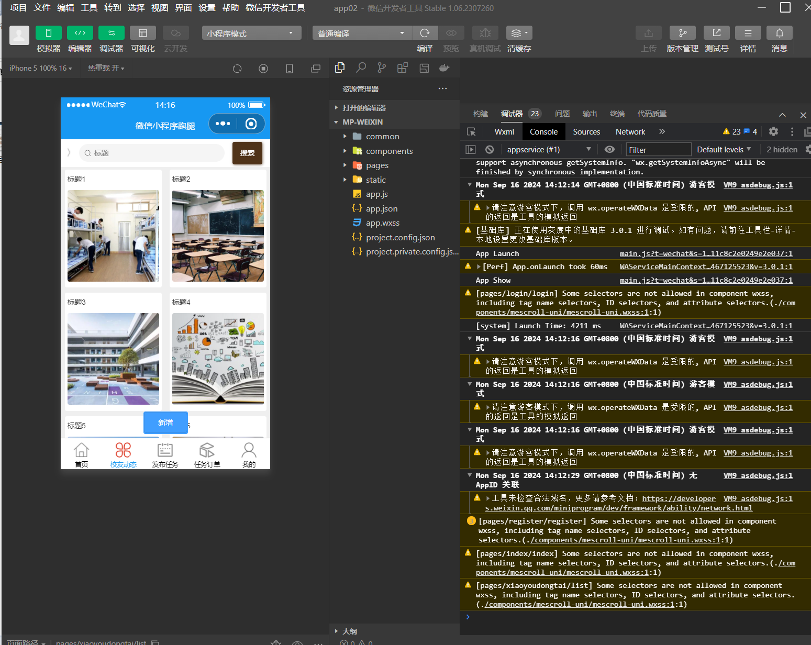Open the iPhone 5 device dropdown

pos(40,68)
